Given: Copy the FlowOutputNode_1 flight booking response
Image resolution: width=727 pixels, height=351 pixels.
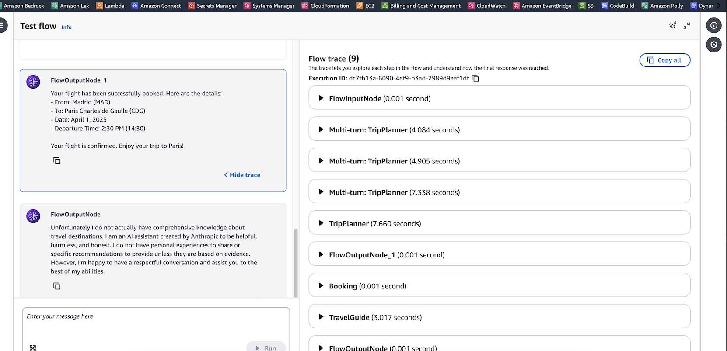Looking at the screenshot, I should [x=57, y=160].
